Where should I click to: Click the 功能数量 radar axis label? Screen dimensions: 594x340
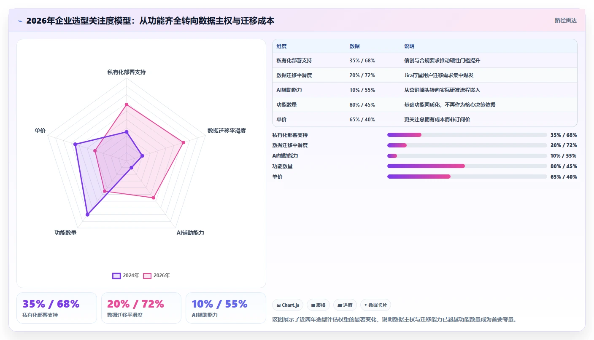[65, 233]
